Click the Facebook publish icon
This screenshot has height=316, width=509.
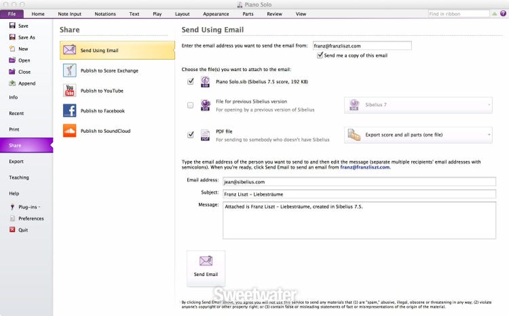pyautogui.click(x=69, y=111)
